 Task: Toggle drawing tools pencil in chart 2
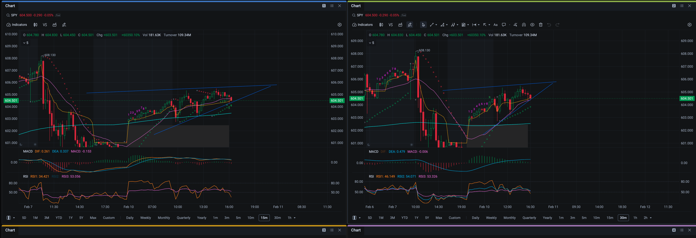[410, 25]
